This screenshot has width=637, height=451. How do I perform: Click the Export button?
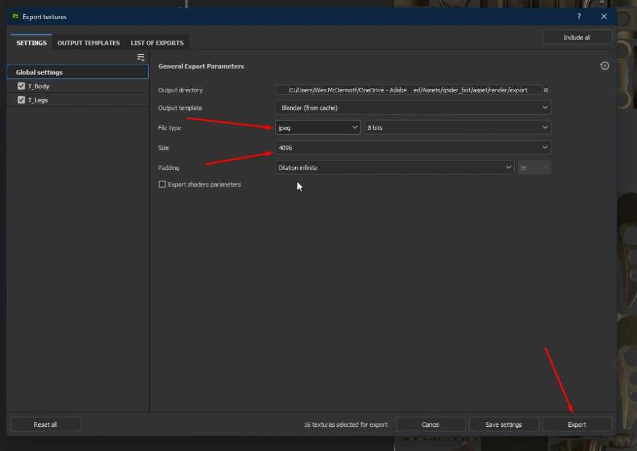pos(577,424)
